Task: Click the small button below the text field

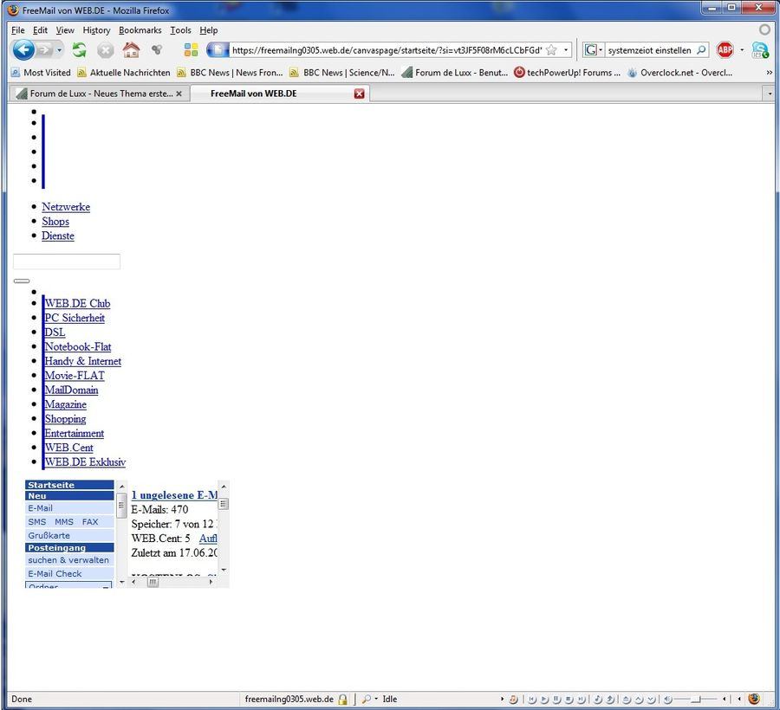Action: tap(22, 281)
